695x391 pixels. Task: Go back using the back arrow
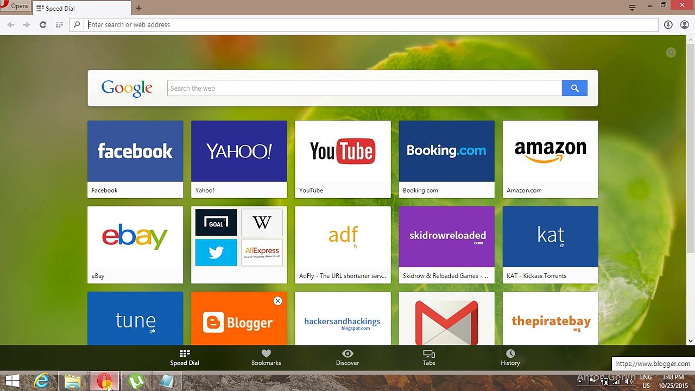click(x=11, y=24)
